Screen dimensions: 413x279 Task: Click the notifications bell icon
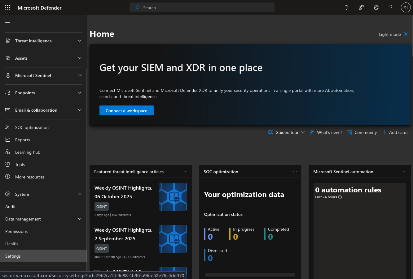(x=346, y=7)
